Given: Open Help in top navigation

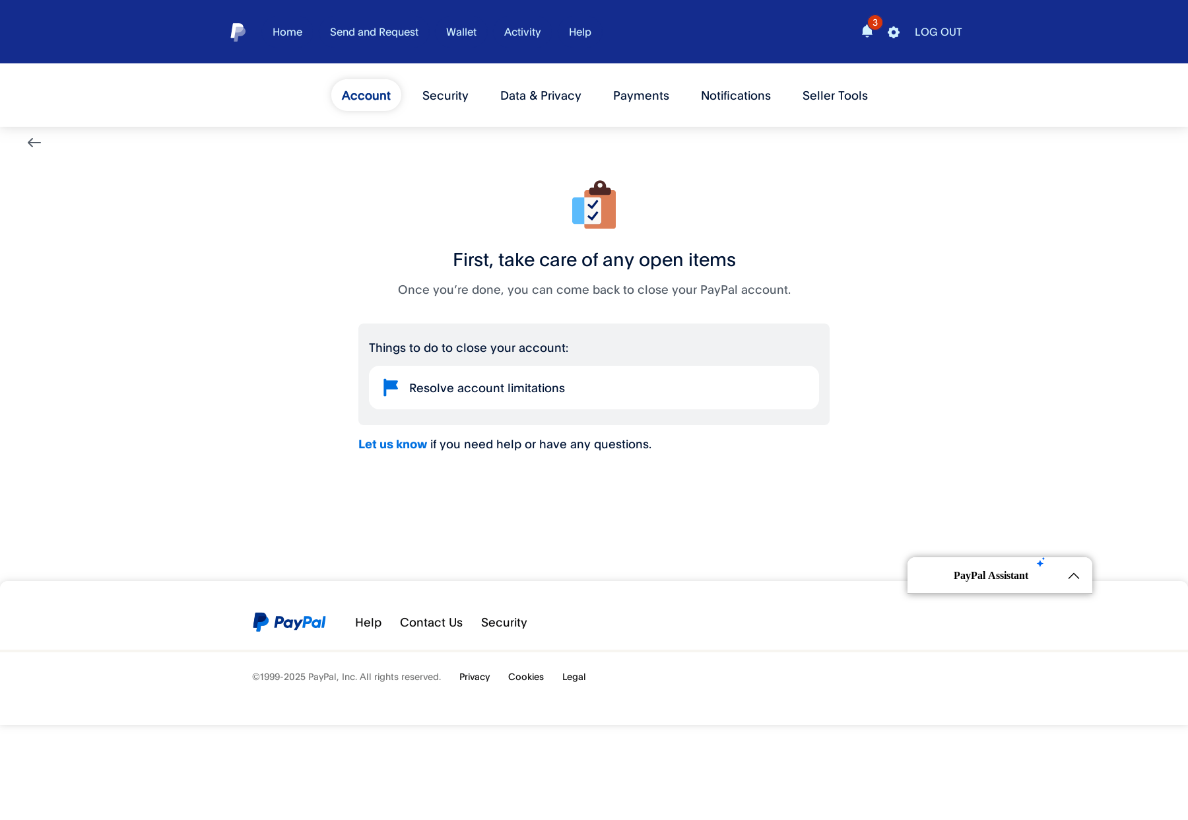Looking at the screenshot, I should pos(580,32).
